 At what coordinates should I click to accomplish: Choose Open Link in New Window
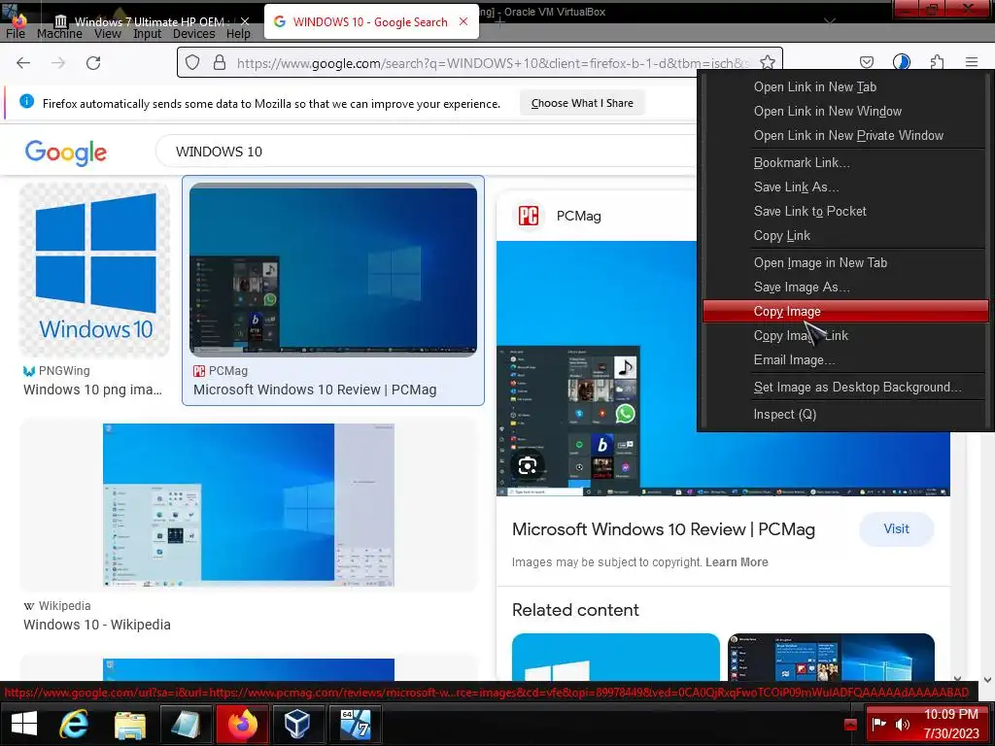point(828,111)
